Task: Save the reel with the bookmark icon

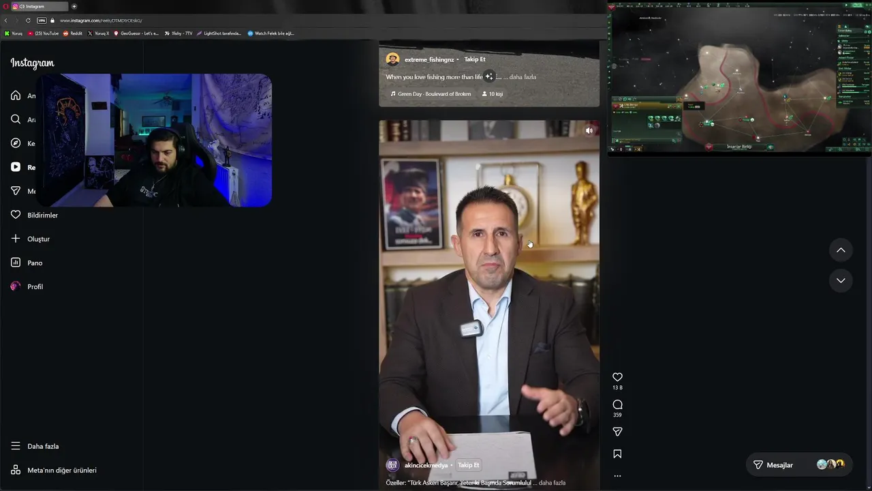Action: click(x=617, y=453)
